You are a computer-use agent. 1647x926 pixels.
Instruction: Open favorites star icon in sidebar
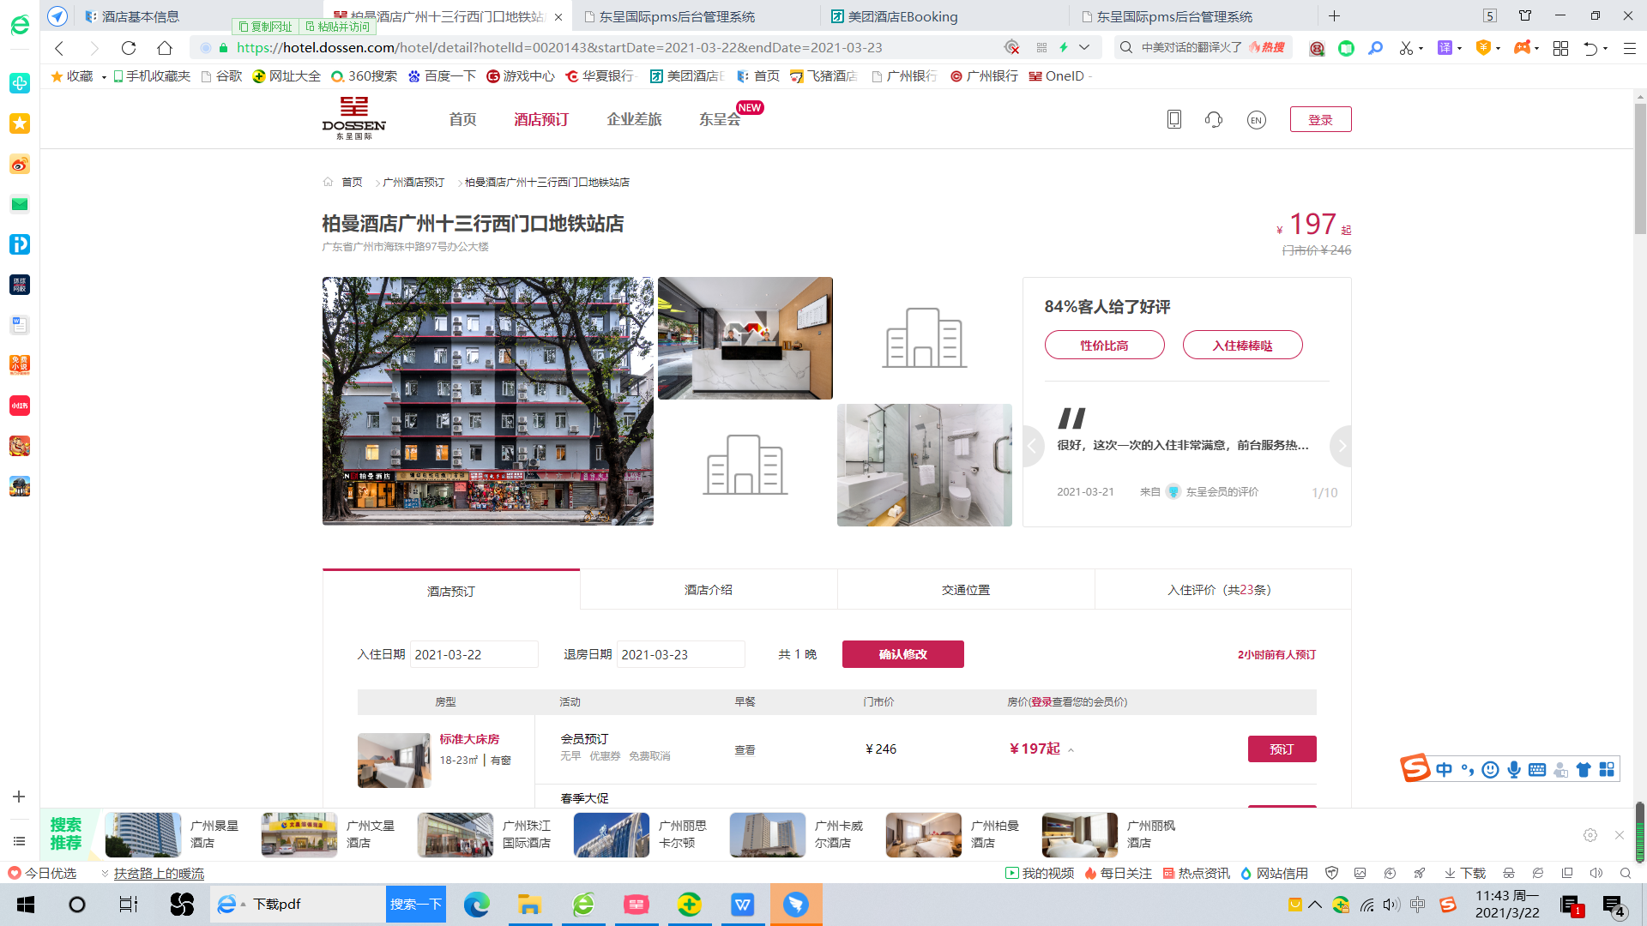(20, 123)
